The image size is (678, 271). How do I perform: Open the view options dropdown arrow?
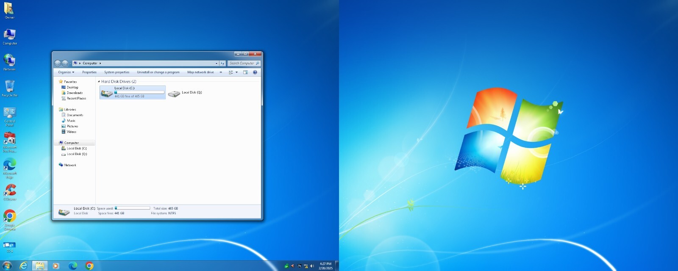[236, 72]
